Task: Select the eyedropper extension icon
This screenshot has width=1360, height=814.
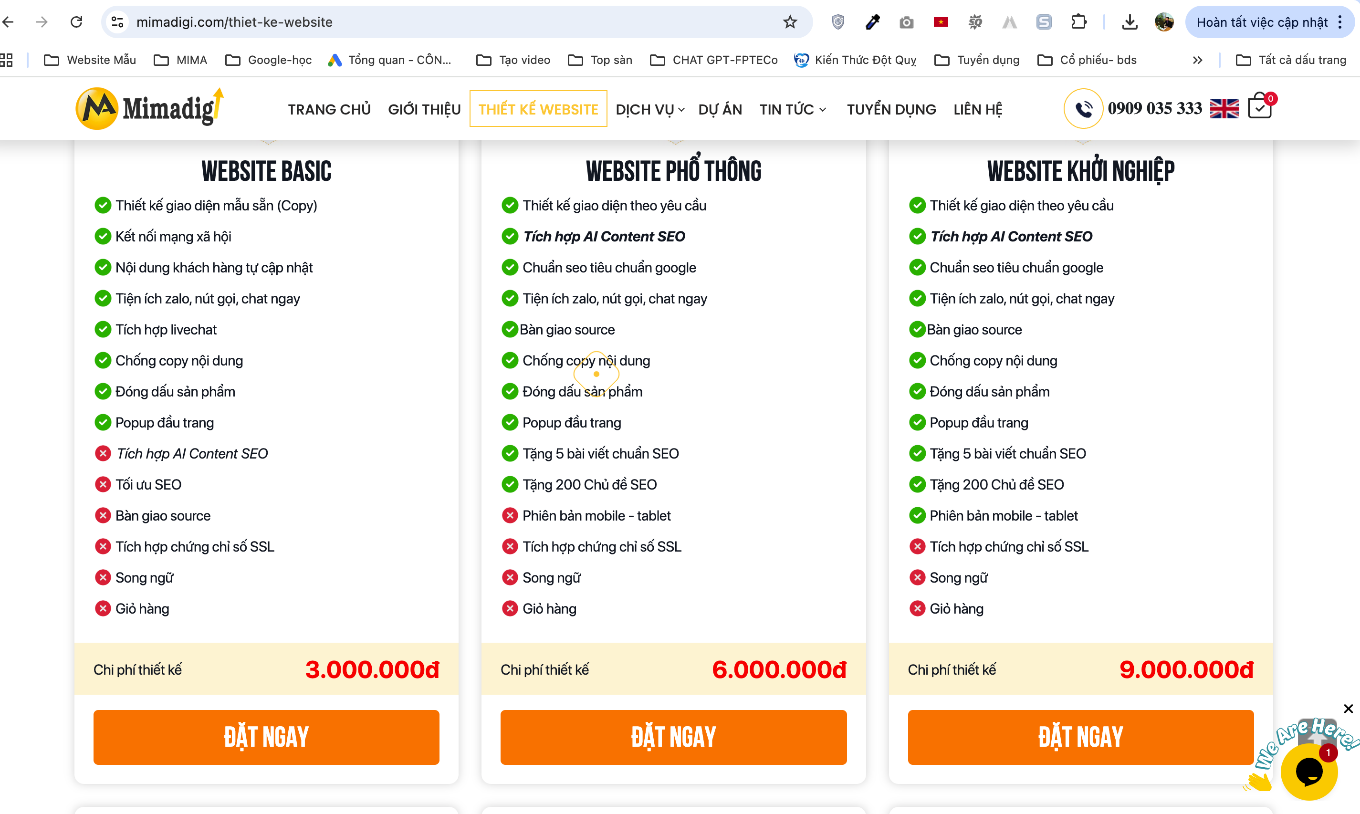Action: (x=872, y=22)
